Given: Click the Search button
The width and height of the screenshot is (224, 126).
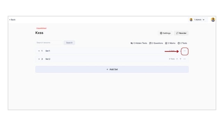Looking at the screenshot, I should (69, 42).
